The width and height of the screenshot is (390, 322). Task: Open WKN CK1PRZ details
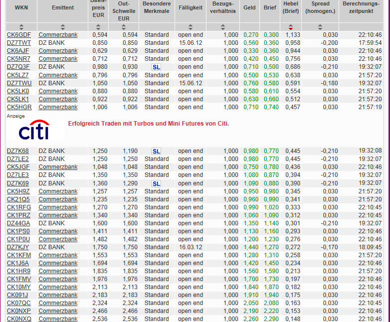click(18, 215)
